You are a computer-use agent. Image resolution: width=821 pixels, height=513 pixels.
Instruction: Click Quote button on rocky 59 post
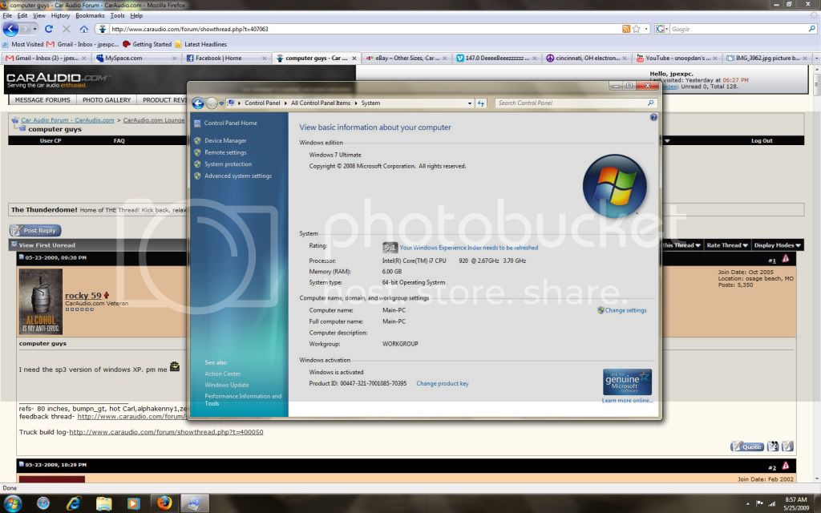point(747,446)
